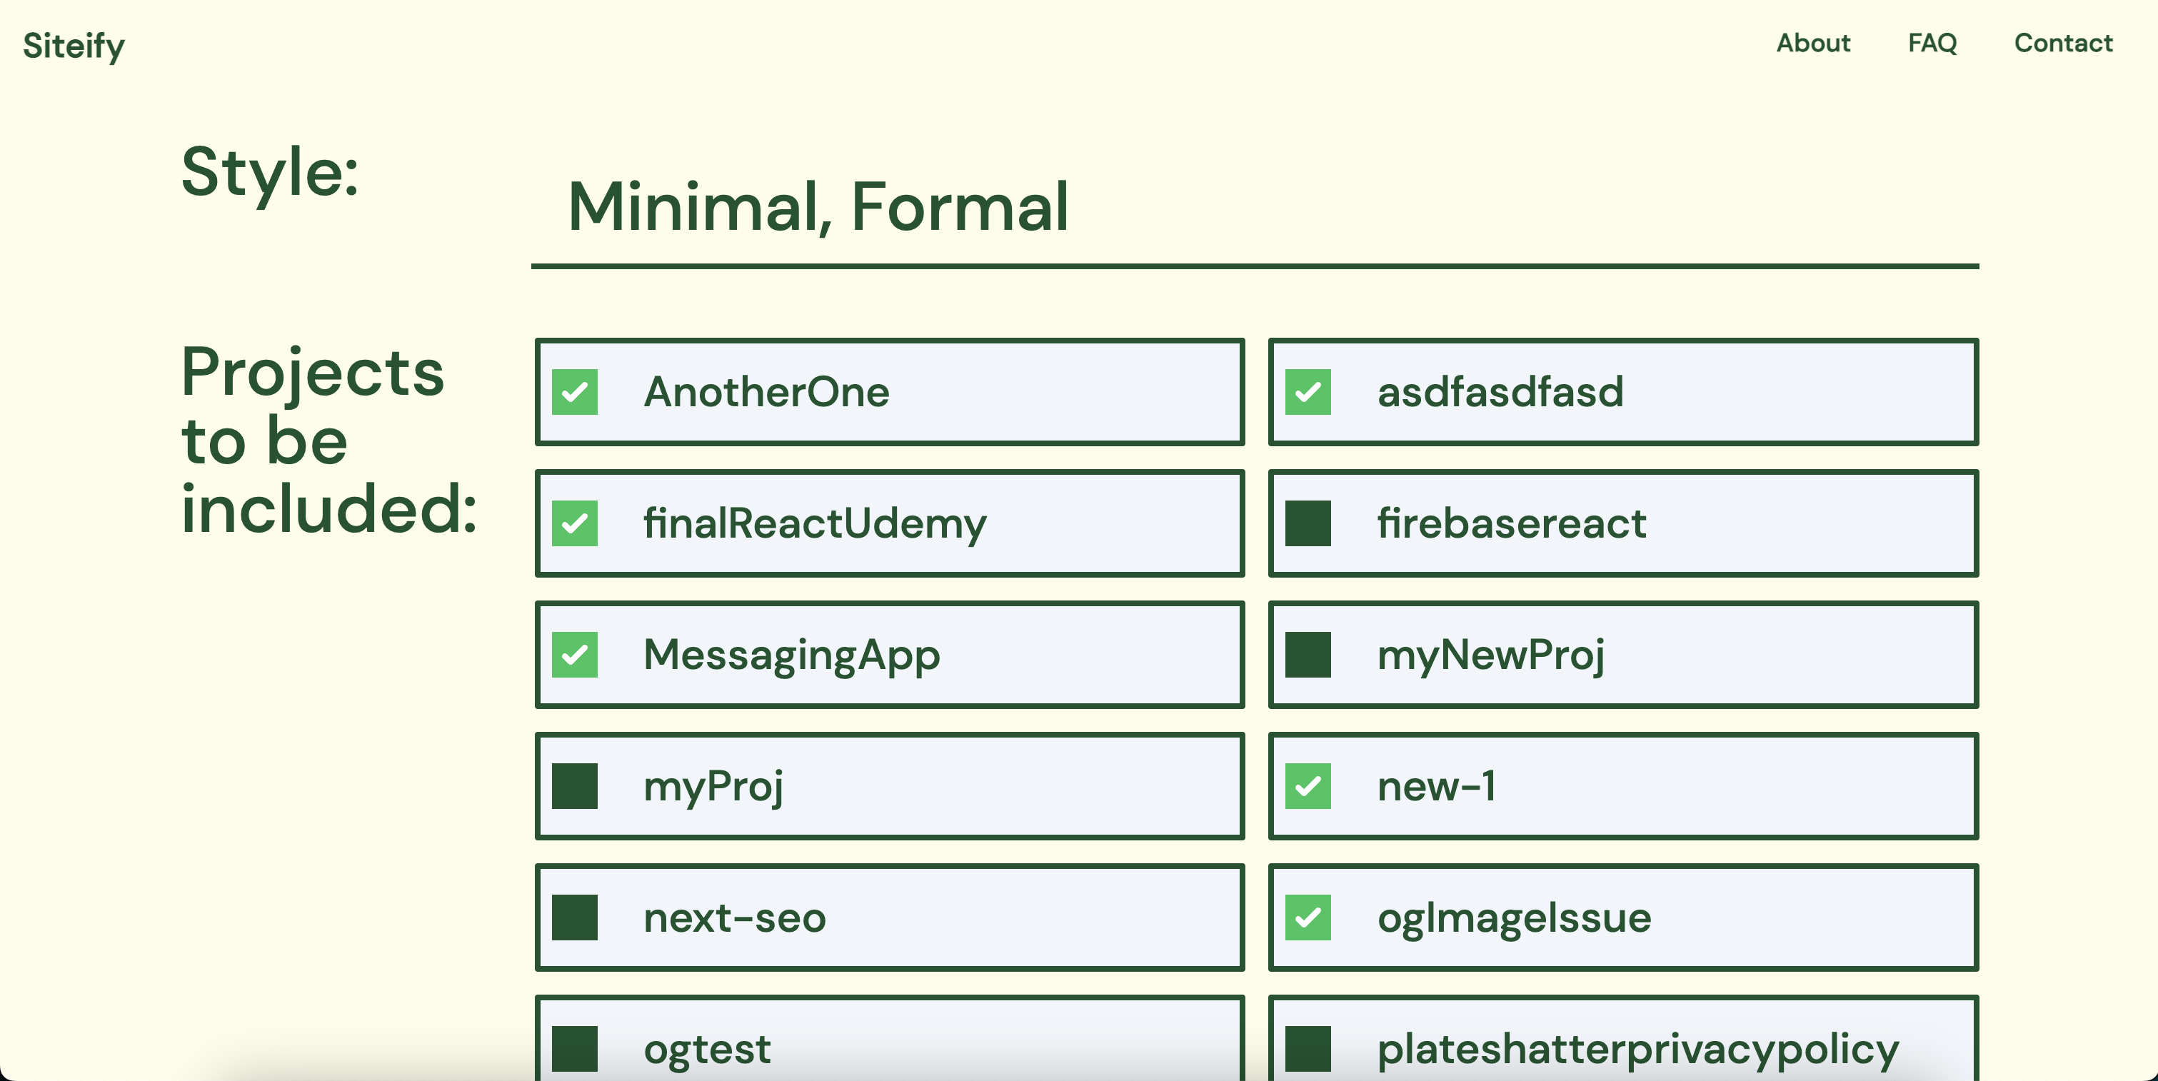Go to the FAQ page
The height and width of the screenshot is (1081, 2158).
pyautogui.click(x=1932, y=43)
